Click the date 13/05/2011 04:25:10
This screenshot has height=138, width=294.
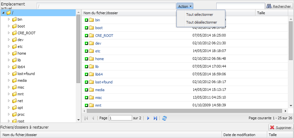209,98
